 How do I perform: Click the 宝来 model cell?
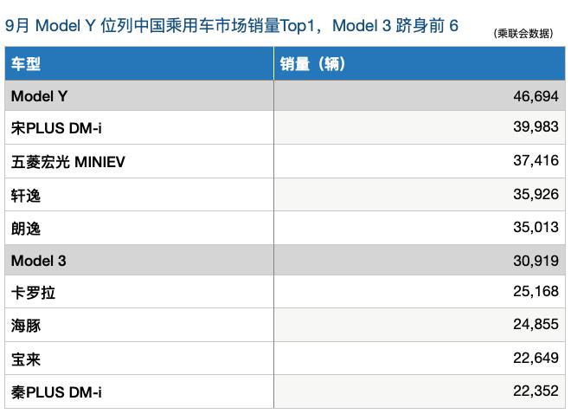click(26, 359)
